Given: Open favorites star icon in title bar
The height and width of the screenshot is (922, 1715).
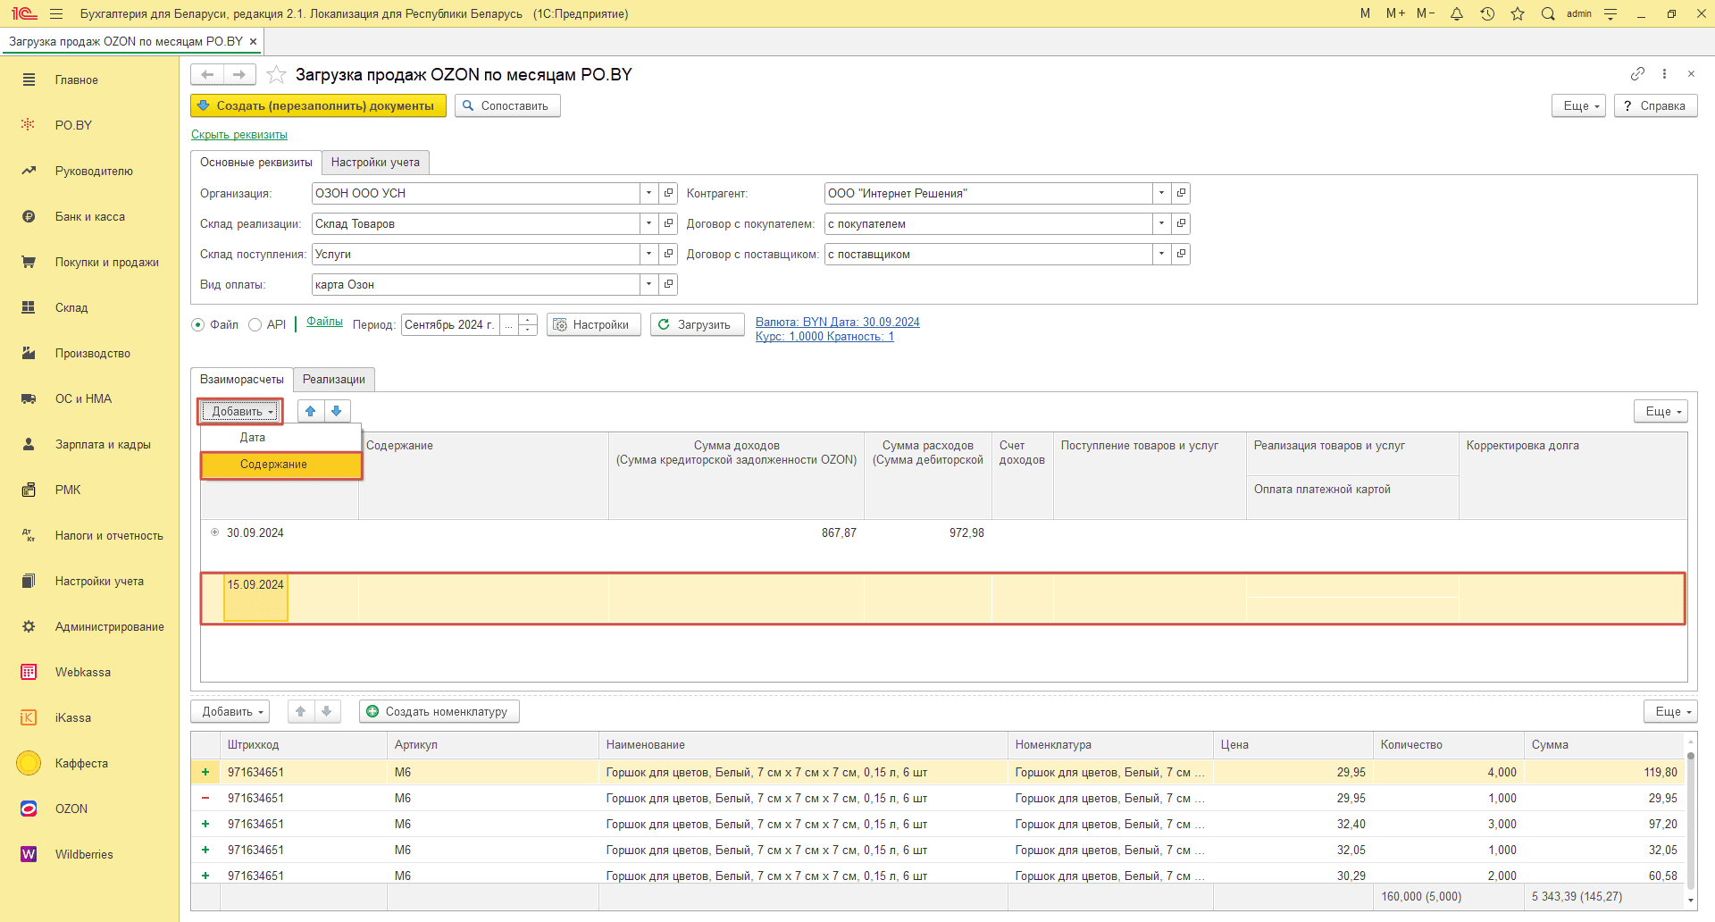Looking at the screenshot, I should (x=1518, y=13).
